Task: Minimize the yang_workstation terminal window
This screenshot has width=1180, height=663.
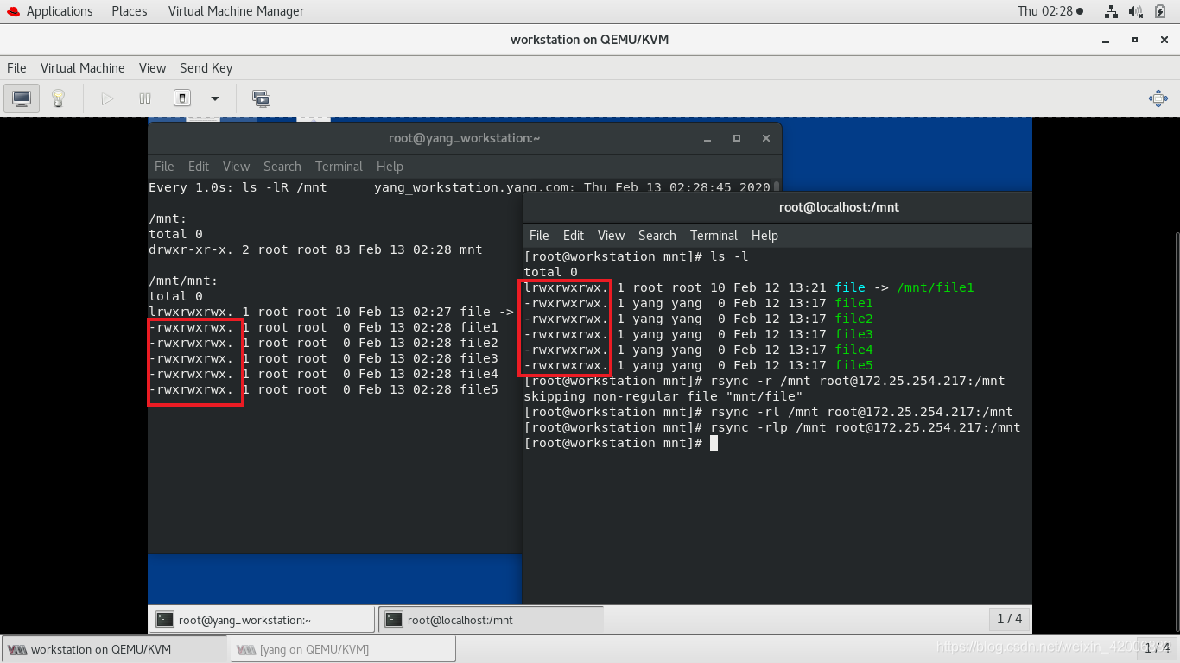Action: (707, 138)
